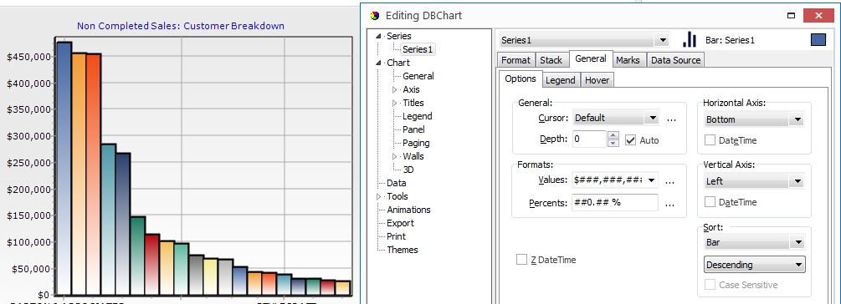Image resolution: width=841 pixels, height=304 pixels.
Task: Expand the Tools tree node
Action: click(379, 196)
